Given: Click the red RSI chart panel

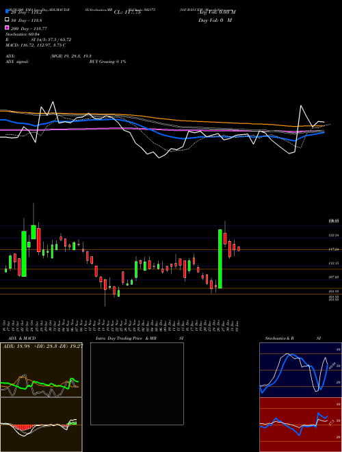Looking at the screenshot, I should coord(300,425).
